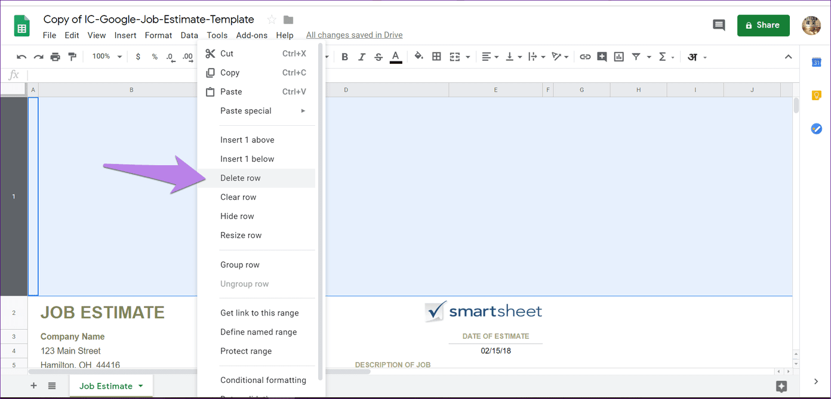Expand merge cells options arrow
831x399 pixels.
pos(467,57)
